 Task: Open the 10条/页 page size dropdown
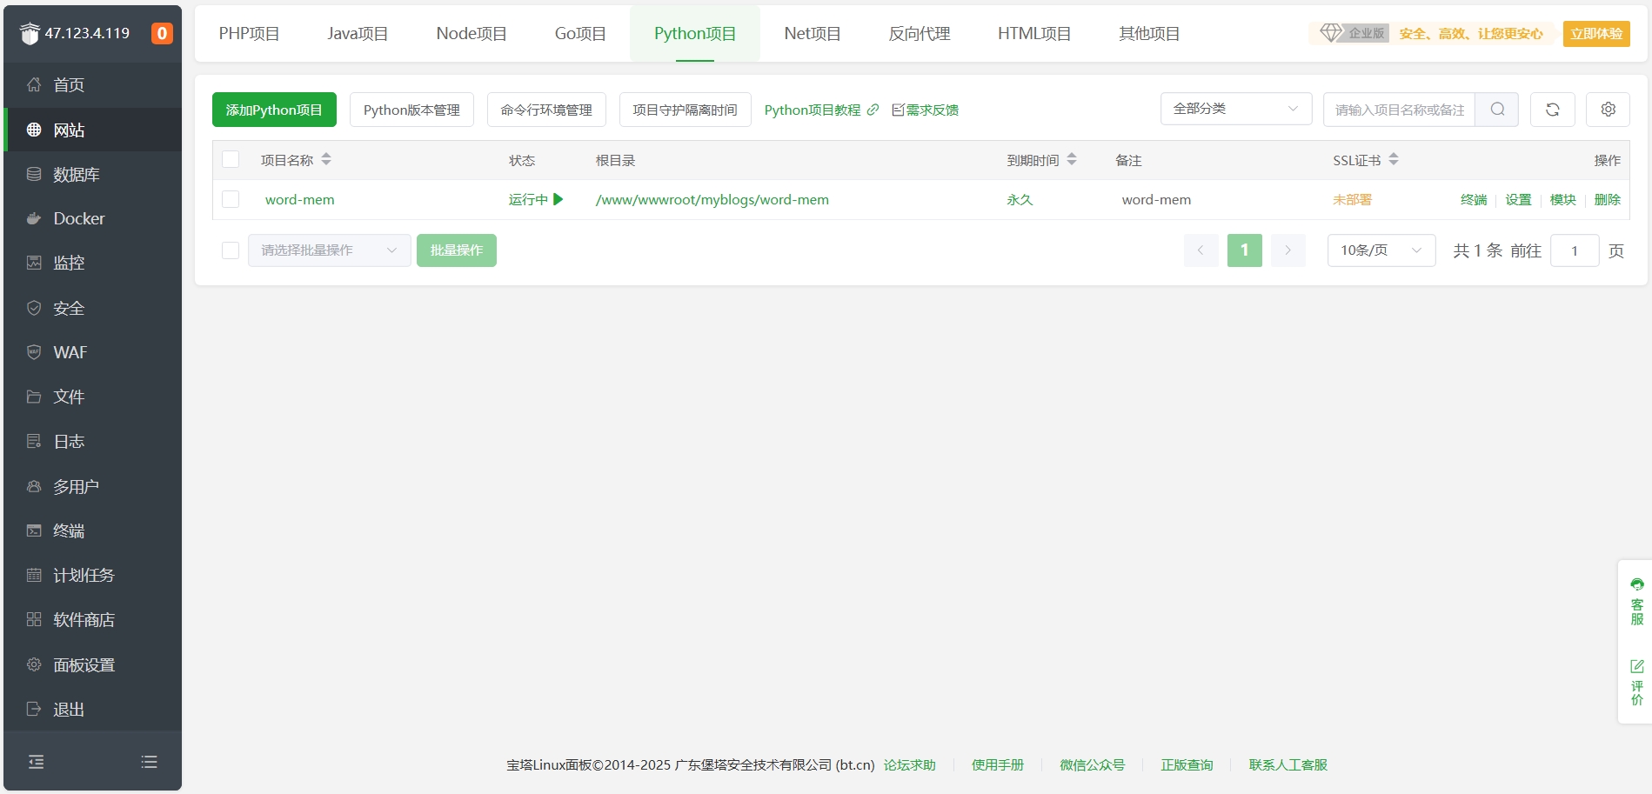tap(1381, 250)
